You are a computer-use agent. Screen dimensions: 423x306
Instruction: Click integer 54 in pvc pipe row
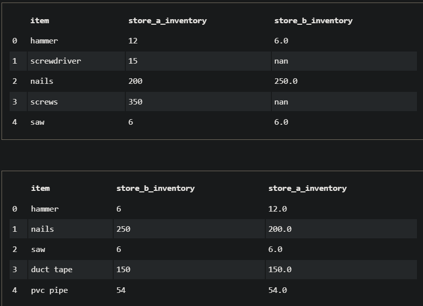[121, 290]
